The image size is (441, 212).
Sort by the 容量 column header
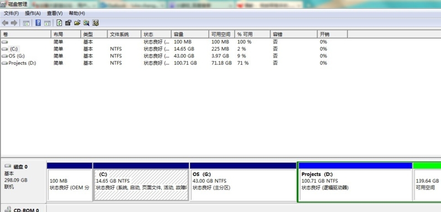190,34
